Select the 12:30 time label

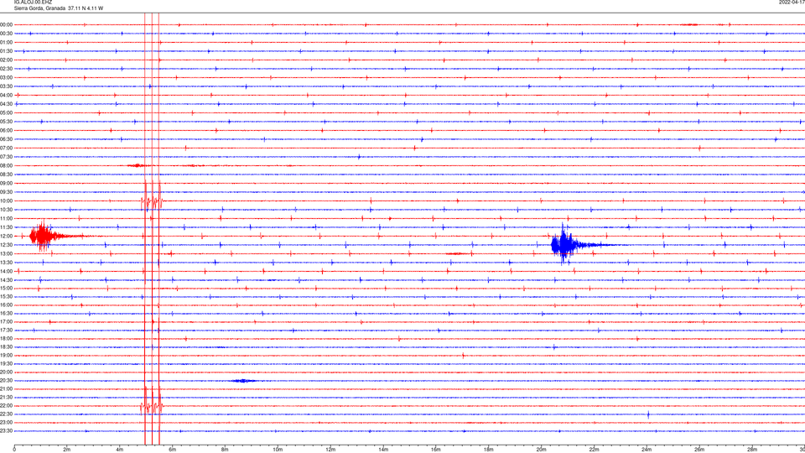click(x=6, y=245)
